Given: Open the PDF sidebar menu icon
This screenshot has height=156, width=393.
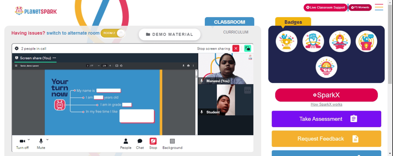Looking at the screenshot, I should [16, 66].
